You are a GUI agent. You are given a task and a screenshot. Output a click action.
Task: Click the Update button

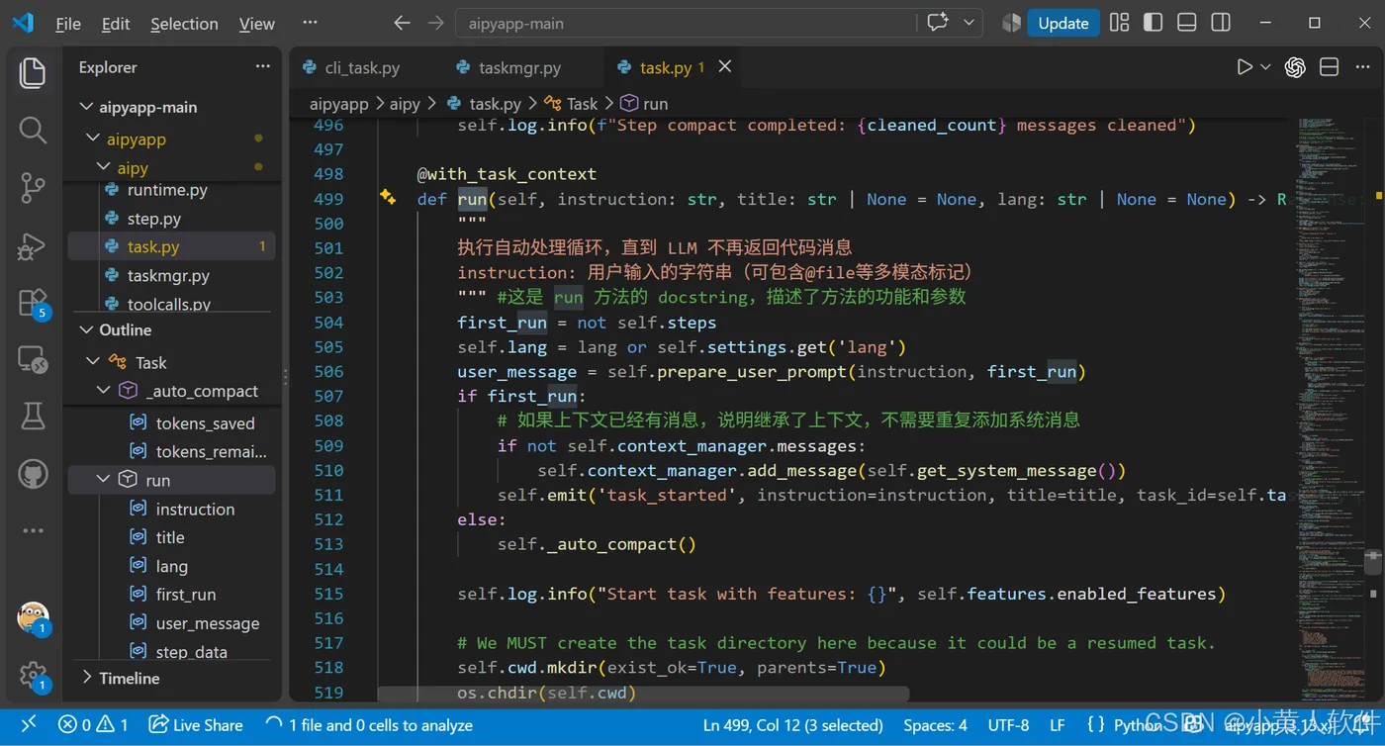(1063, 23)
